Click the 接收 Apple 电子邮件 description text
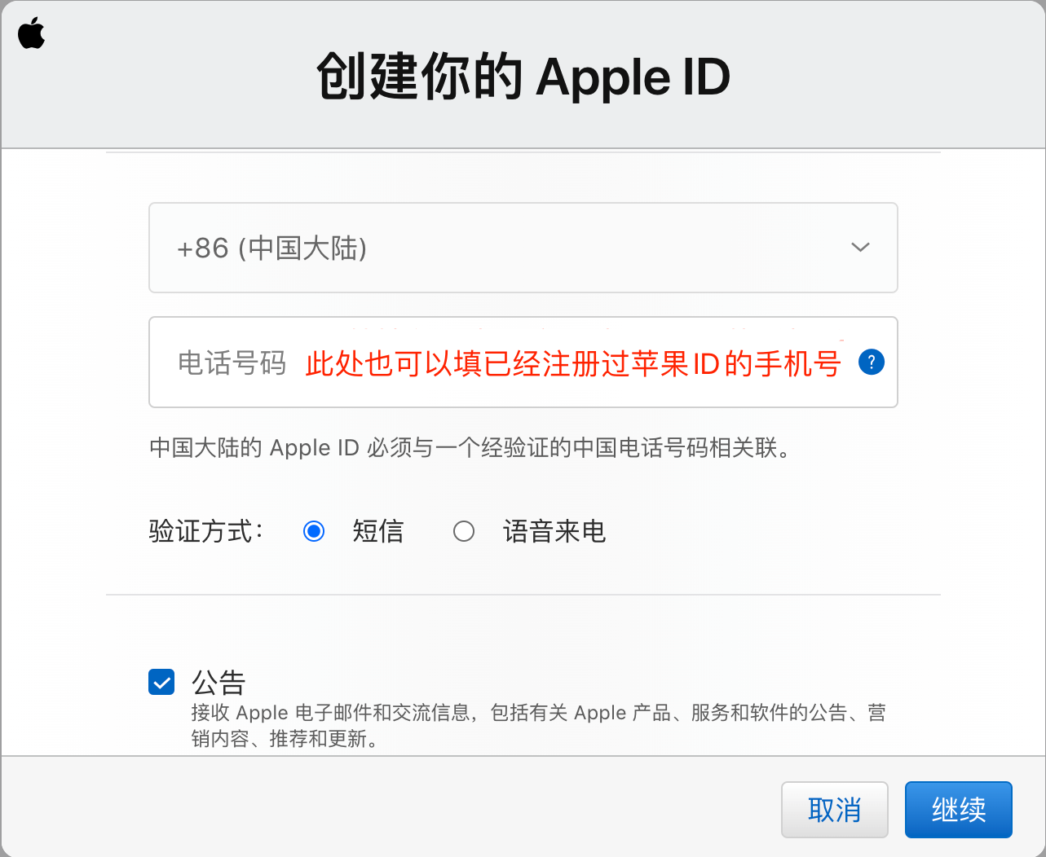The height and width of the screenshot is (857, 1046). pos(538,725)
